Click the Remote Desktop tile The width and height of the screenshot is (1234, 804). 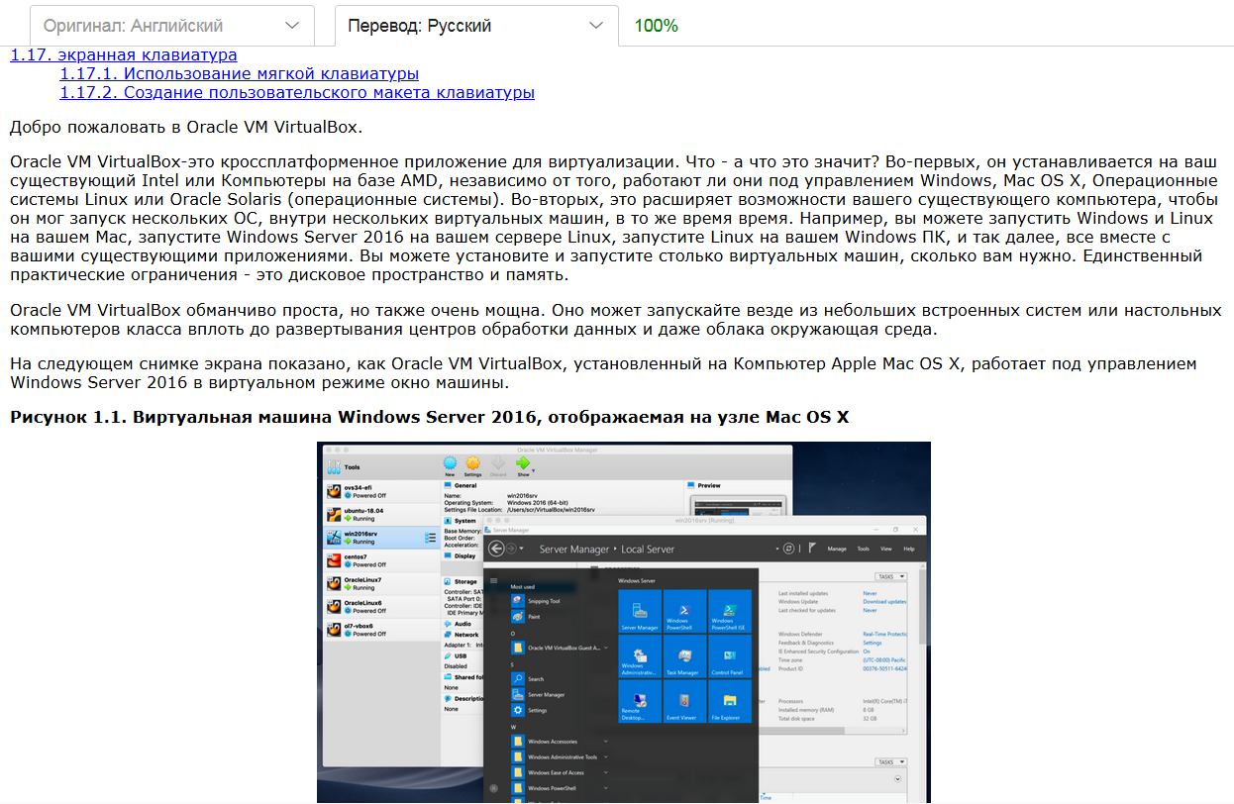coord(640,701)
